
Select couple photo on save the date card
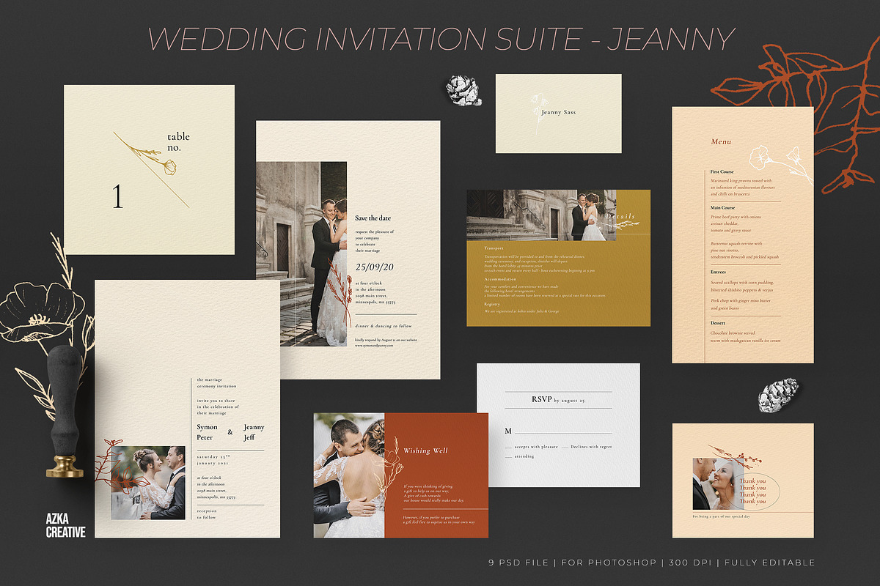(x=301, y=253)
